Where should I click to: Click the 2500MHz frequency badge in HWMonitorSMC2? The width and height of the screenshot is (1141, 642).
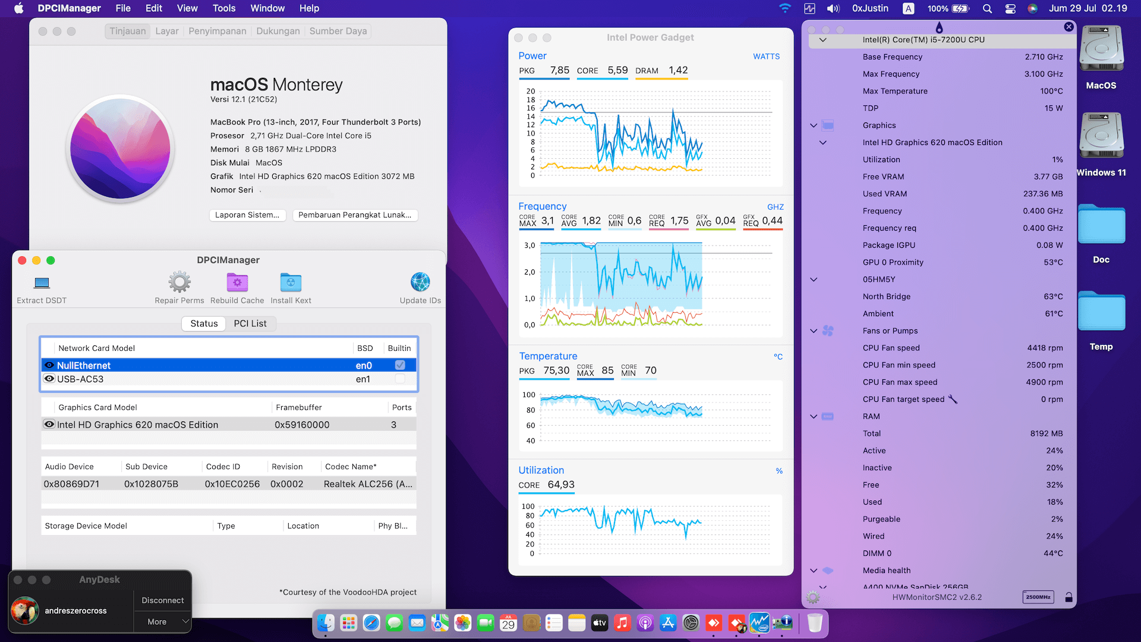[x=1038, y=597]
